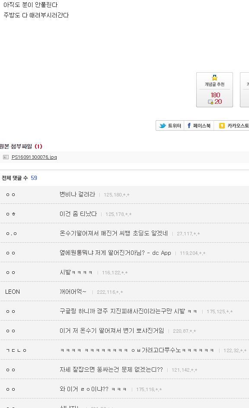Click the gold star recommend icon
The image size is (249, 408).
(214, 77)
